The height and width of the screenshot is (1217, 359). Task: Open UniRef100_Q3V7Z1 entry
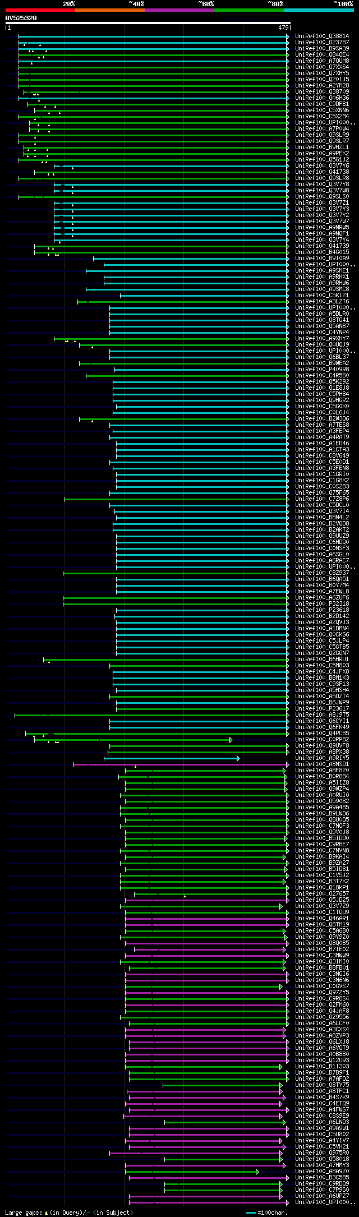tap(322, 203)
